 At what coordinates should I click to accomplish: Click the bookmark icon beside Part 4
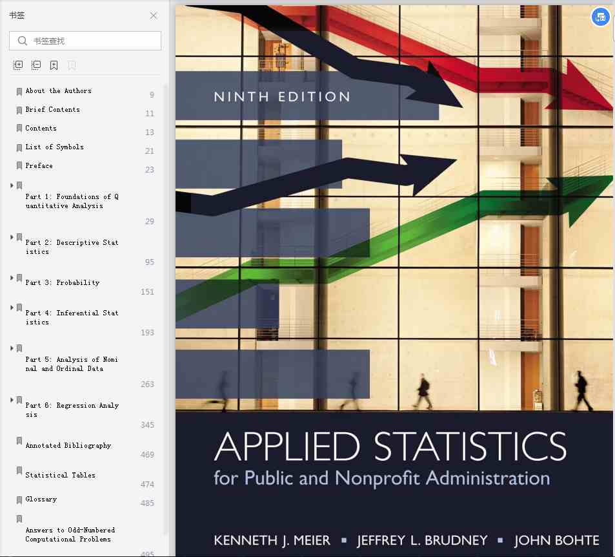pos(19,308)
